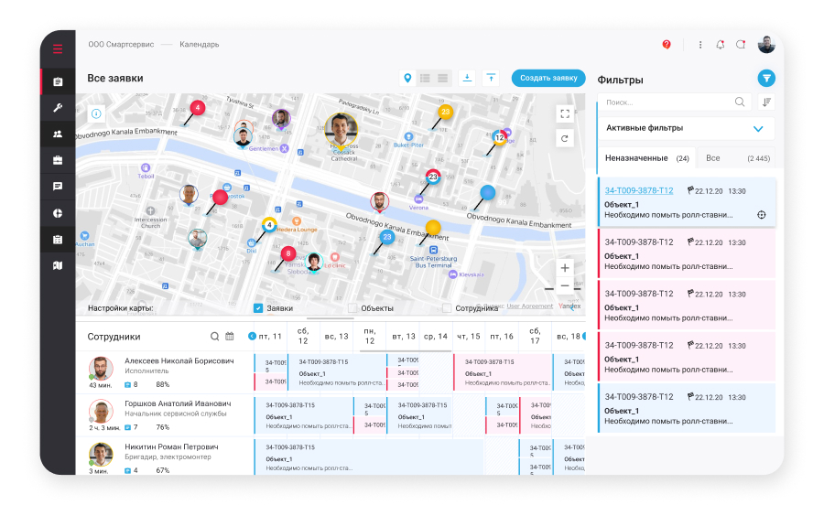Viewport: 824px width, 505px height.
Task: Open the wrench tools section in sidebar
Action: pyautogui.click(x=58, y=108)
